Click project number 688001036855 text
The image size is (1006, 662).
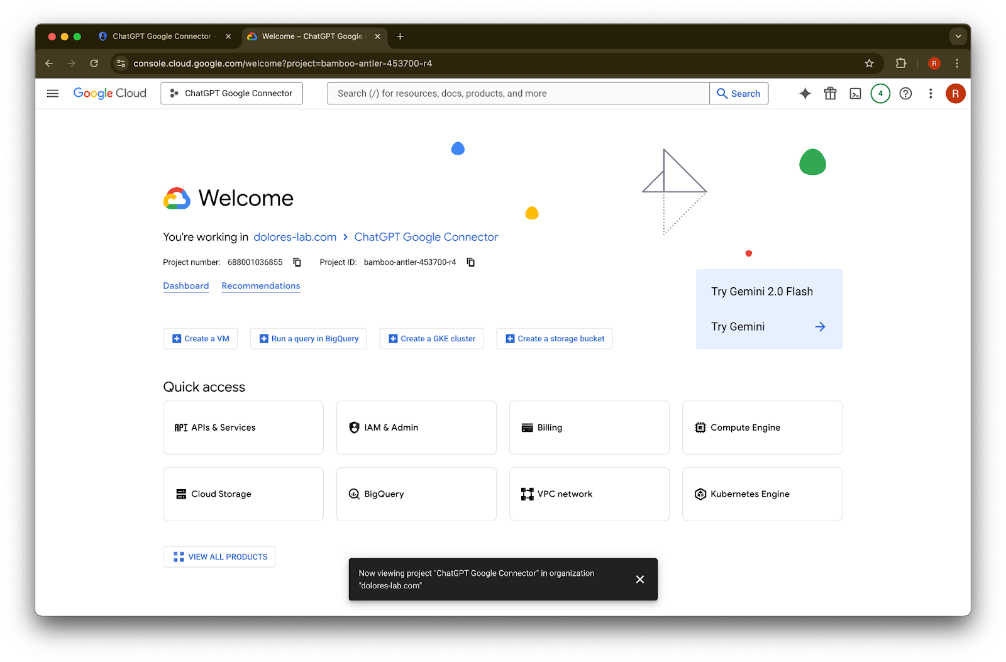click(x=255, y=262)
